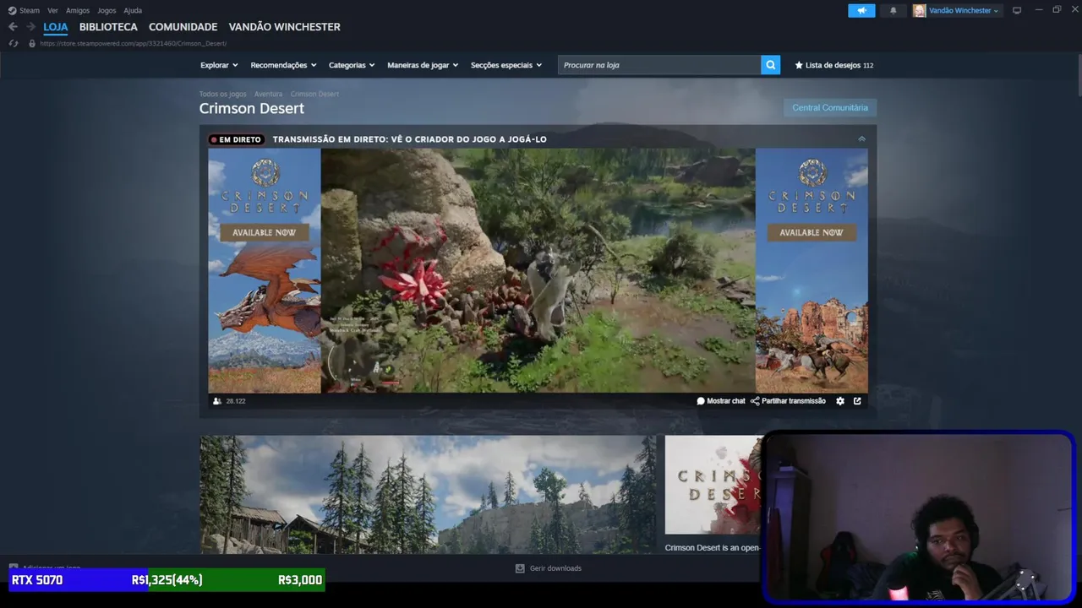Switch to the BIBLIOTECA tab
The height and width of the screenshot is (608, 1082).
108,27
